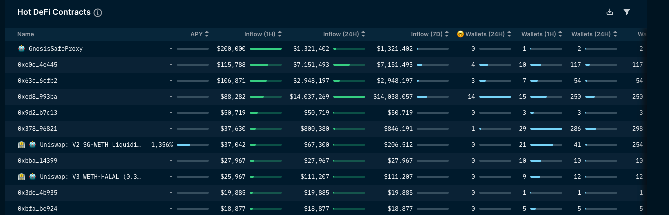This screenshot has width=669, height=215.
Task: Open contract 0x3de…4b935
Action: pos(37,193)
